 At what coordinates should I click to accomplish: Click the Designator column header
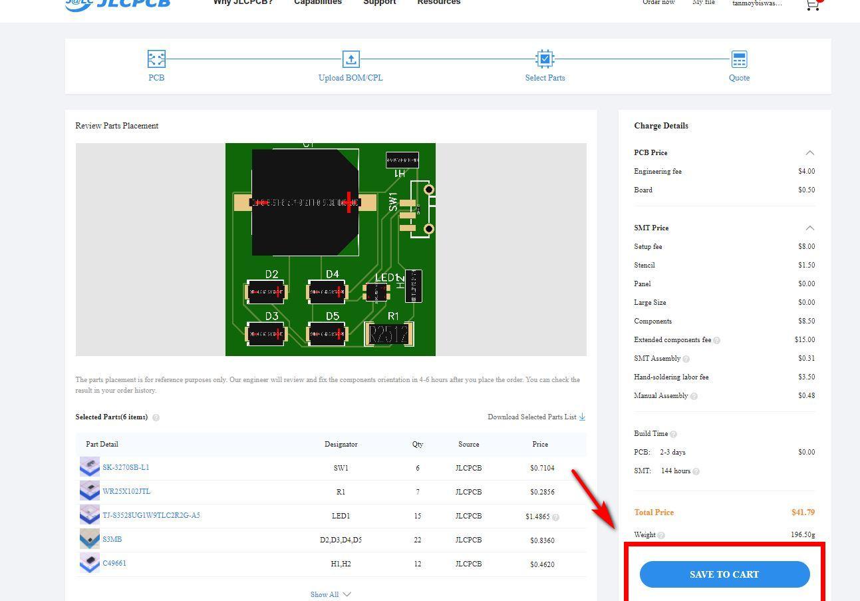click(341, 444)
